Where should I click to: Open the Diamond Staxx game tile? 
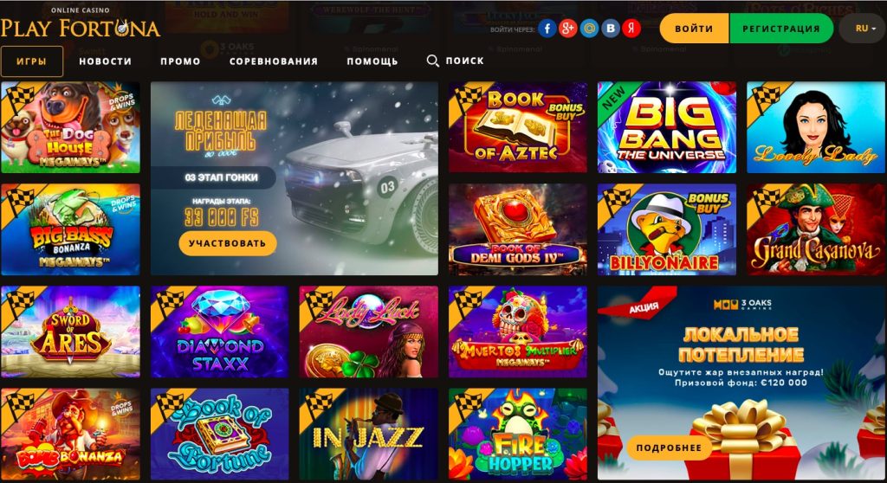[x=219, y=332]
